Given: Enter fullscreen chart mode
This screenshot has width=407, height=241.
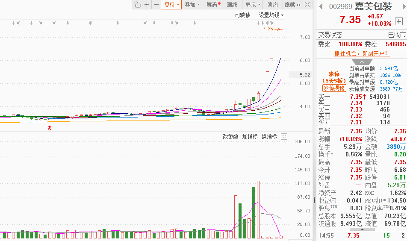Looking at the screenshot, I should click(307, 5).
